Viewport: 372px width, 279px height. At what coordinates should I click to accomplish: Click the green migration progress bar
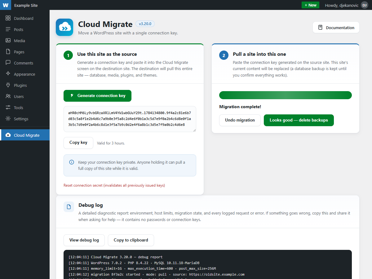(x=286, y=95)
